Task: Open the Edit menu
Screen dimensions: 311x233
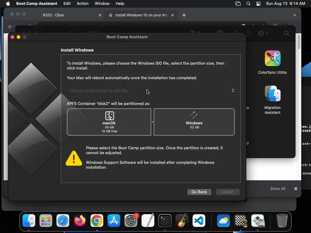Action: [x=67, y=4]
